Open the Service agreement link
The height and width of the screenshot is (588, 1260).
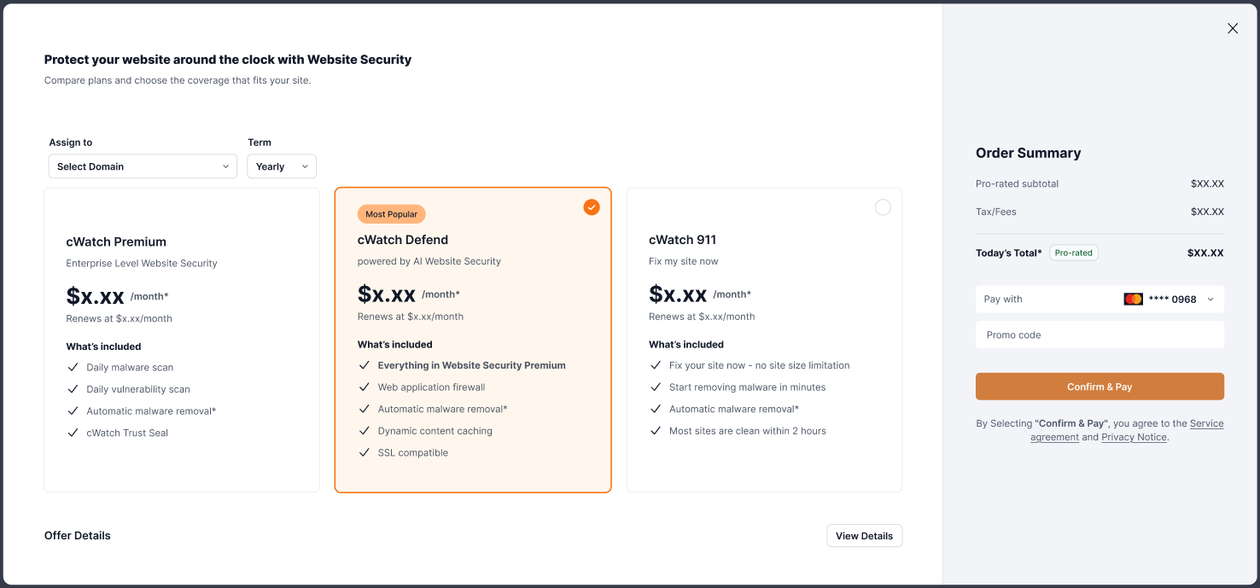pyautogui.click(x=1127, y=430)
